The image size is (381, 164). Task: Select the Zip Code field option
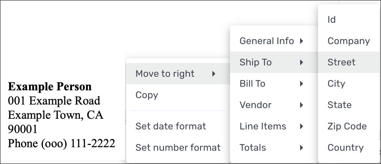click(x=347, y=126)
